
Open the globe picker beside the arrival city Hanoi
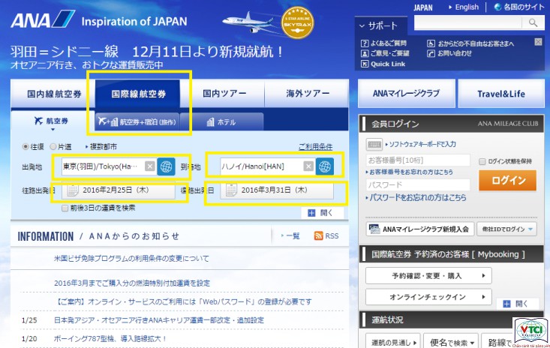(x=325, y=166)
